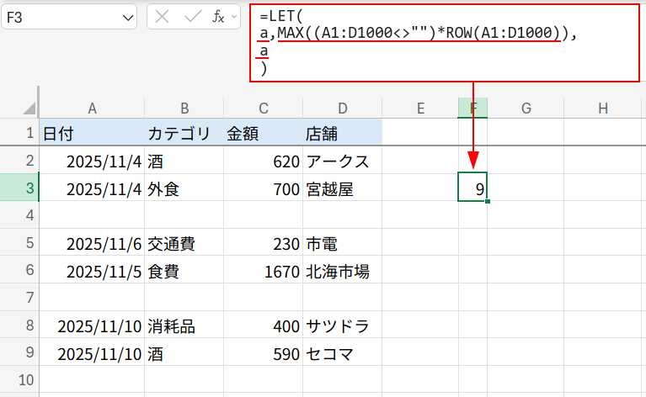Select row 10 header
The image size is (646, 397).
[x=19, y=379]
